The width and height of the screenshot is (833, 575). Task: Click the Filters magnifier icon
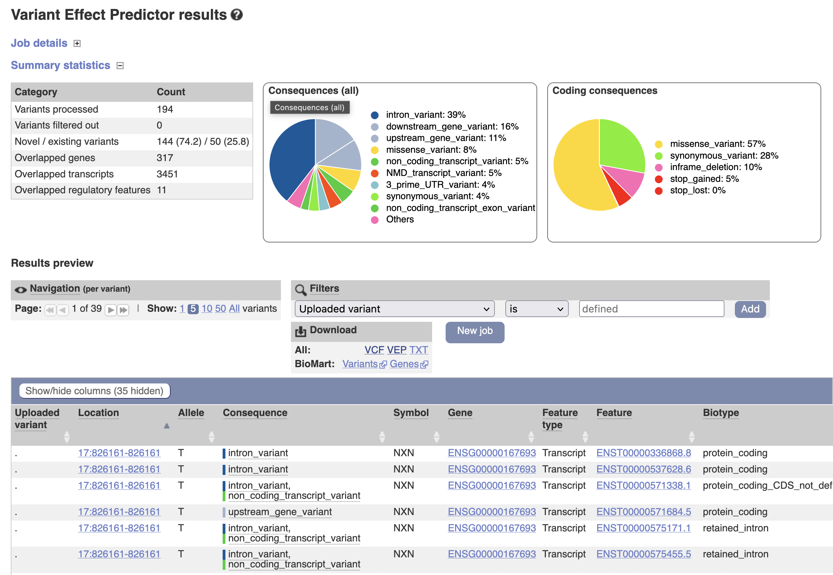coord(300,290)
